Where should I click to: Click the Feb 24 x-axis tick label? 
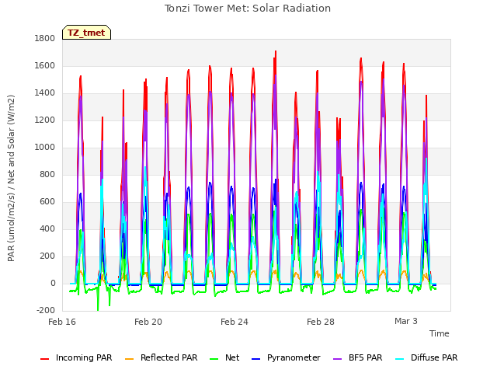(235, 322)
